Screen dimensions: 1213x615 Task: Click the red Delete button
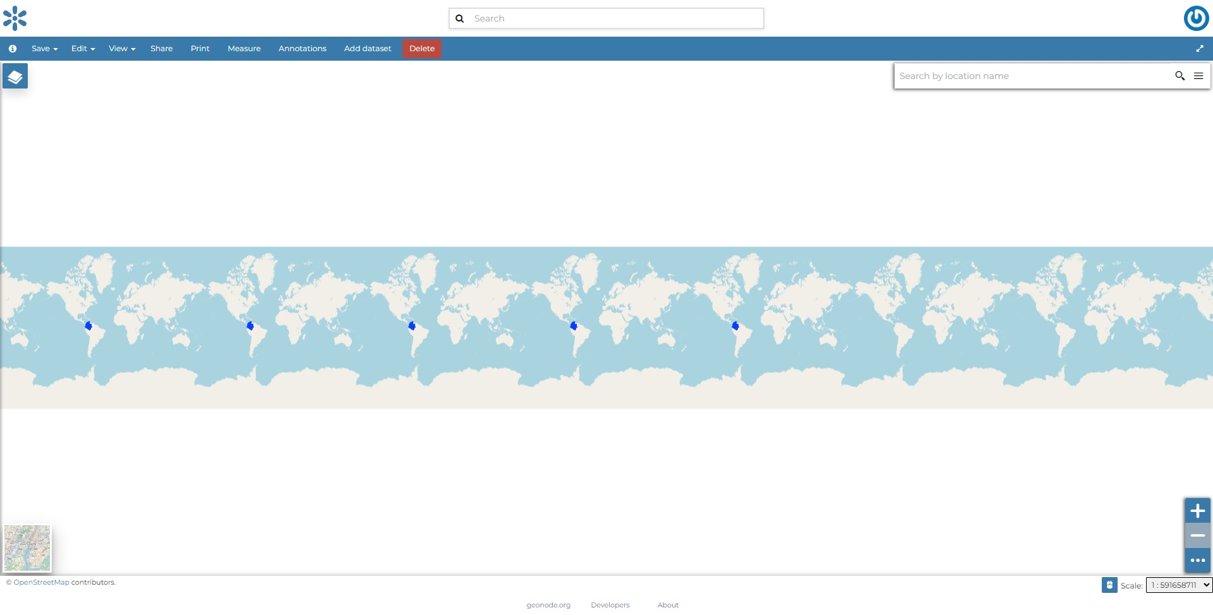click(x=421, y=48)
